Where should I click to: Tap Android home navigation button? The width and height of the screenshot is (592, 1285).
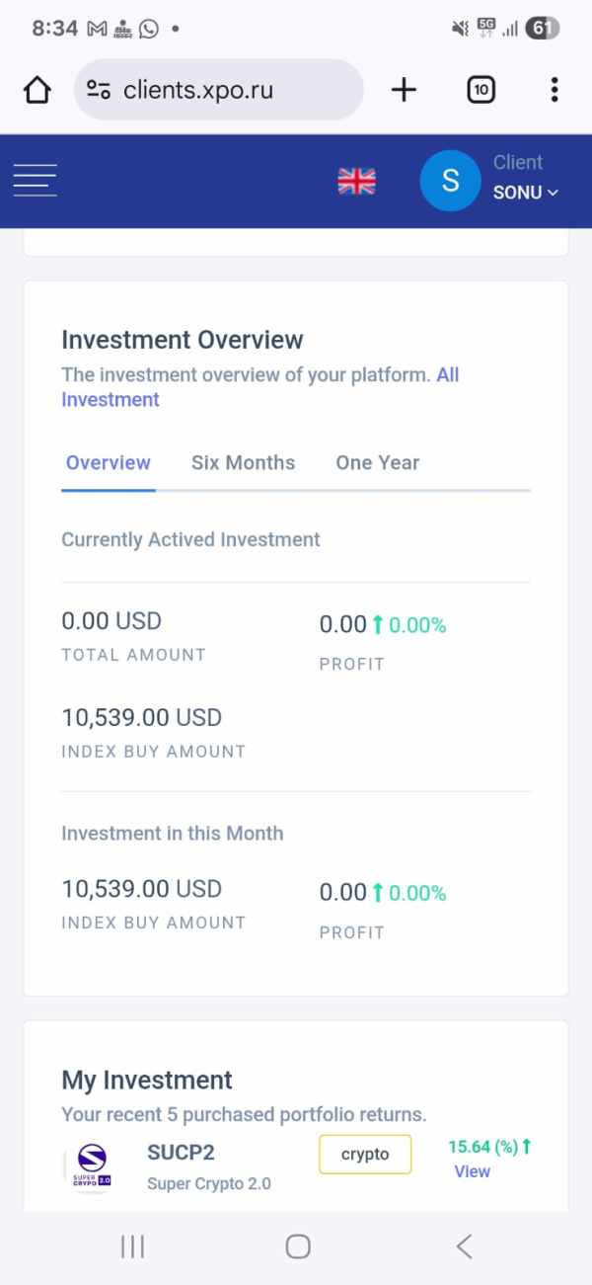(x=298, y=1246)
